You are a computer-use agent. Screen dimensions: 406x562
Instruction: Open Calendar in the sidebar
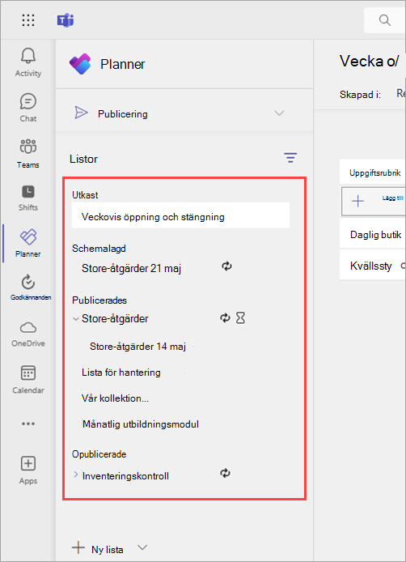28,380
